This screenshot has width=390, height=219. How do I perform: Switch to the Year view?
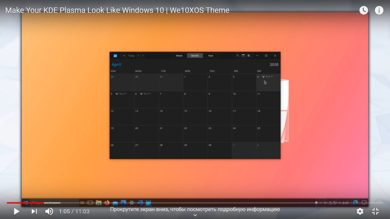click(211, 56)
